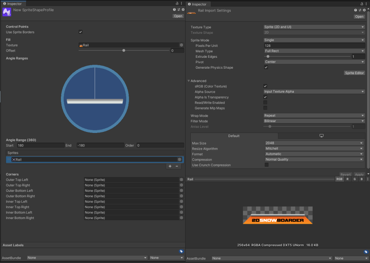Collapse the Advanced section
370x263 pixels.
tap(189, 81)
